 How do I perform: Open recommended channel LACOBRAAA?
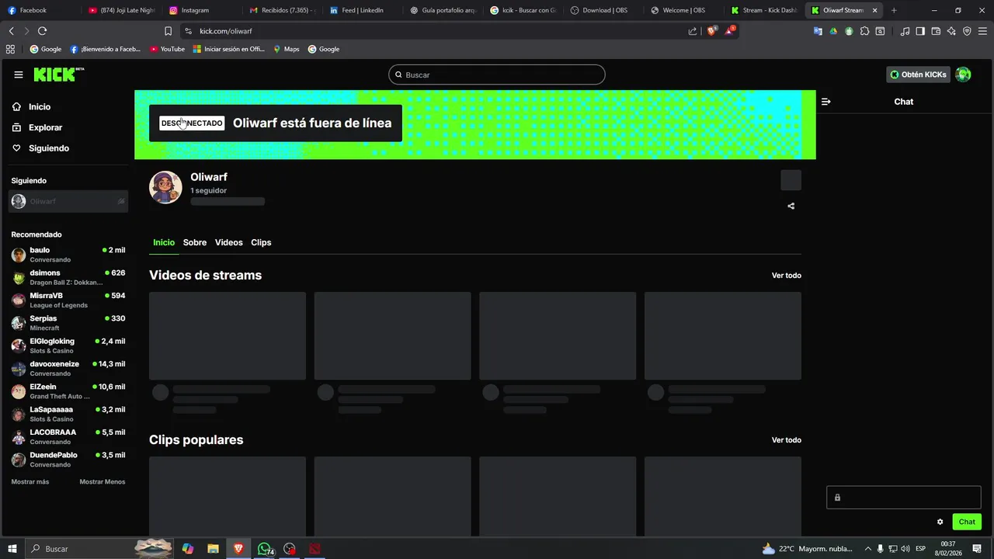click(x=68, y=436)
